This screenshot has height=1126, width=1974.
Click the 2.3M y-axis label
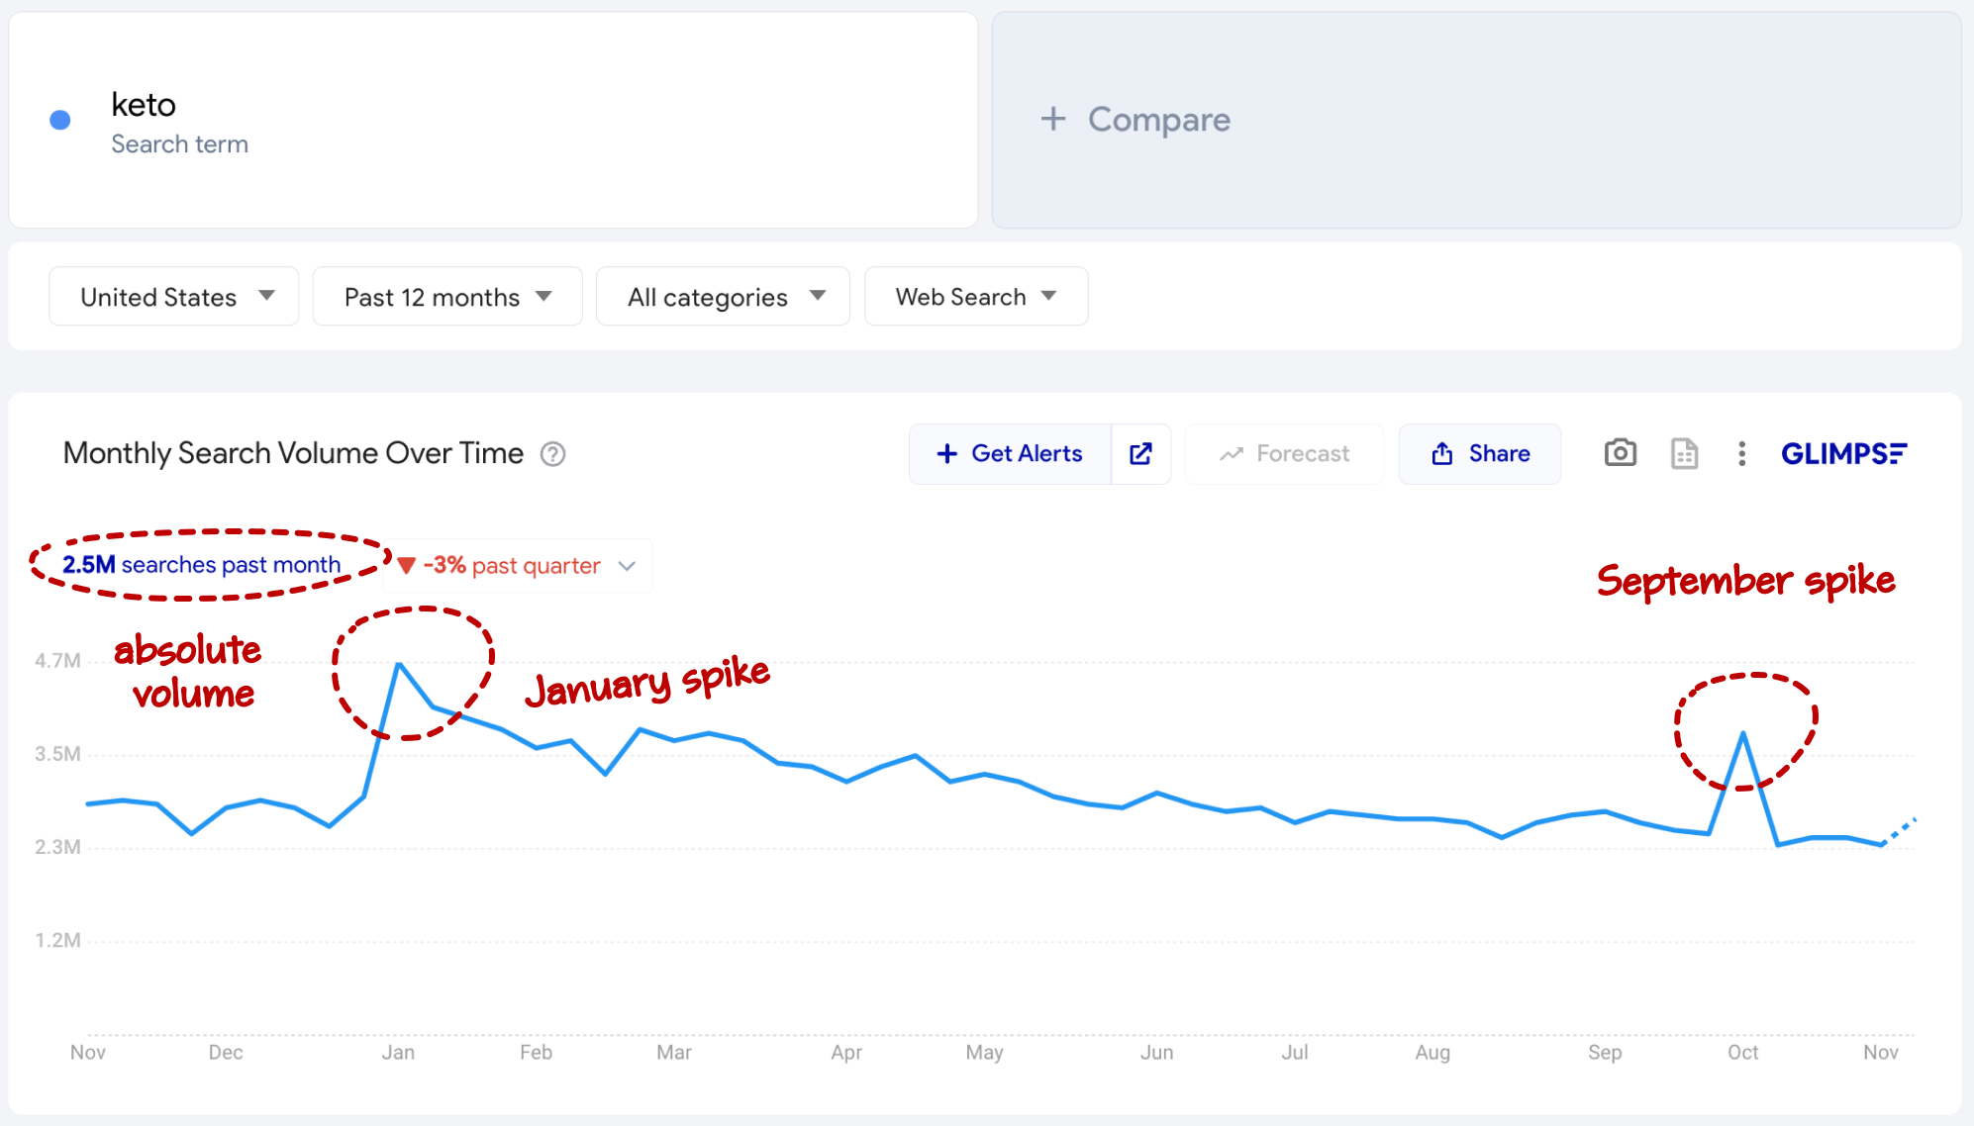pos(57,847)
